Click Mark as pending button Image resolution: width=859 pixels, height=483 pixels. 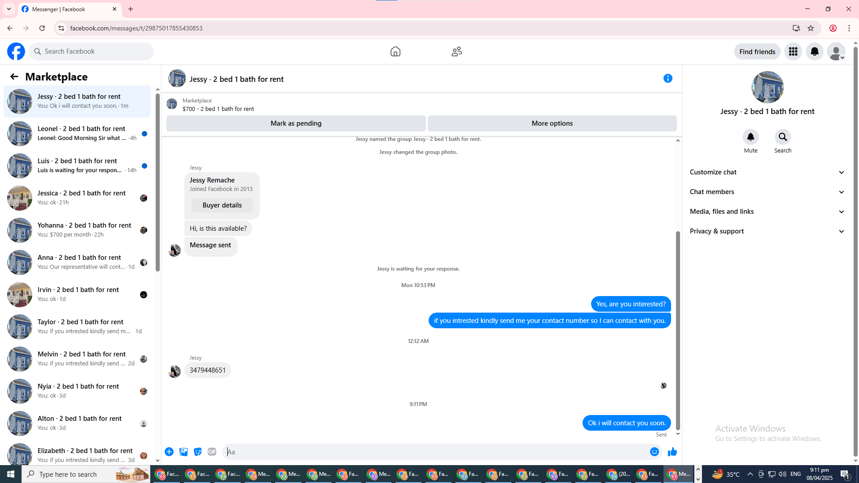(296, 123)
